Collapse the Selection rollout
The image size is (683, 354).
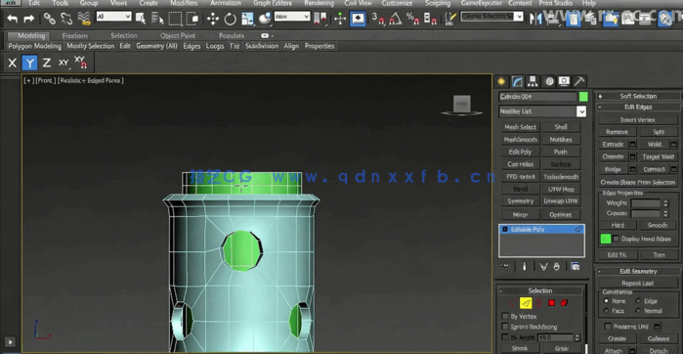pos(540,290)
